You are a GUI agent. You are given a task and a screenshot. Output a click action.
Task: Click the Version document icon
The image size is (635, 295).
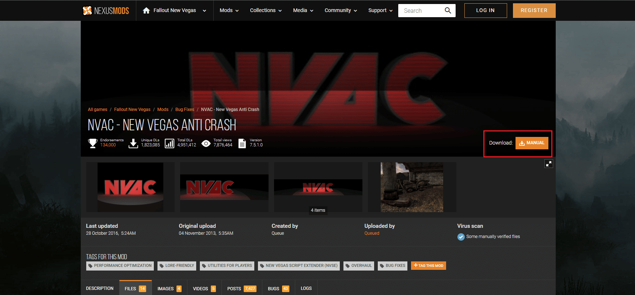(242, 143)
